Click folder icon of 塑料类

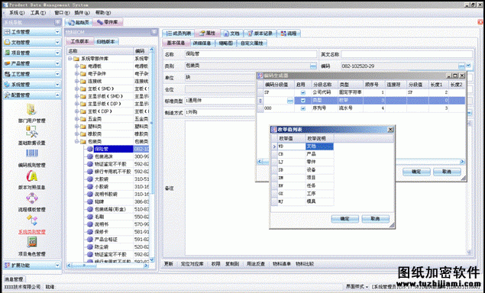(83, 127)
